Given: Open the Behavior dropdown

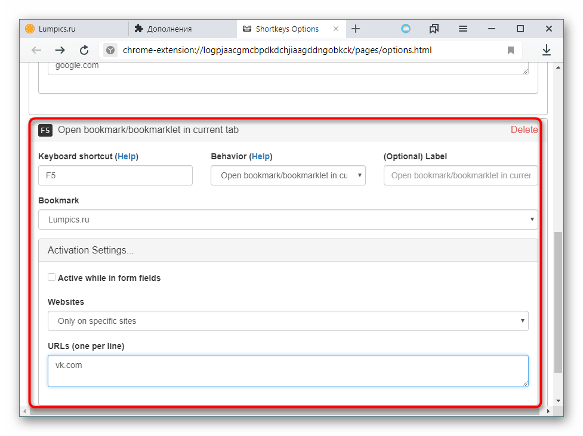Looking at the screenshot, I should click(x=288, y=175).
